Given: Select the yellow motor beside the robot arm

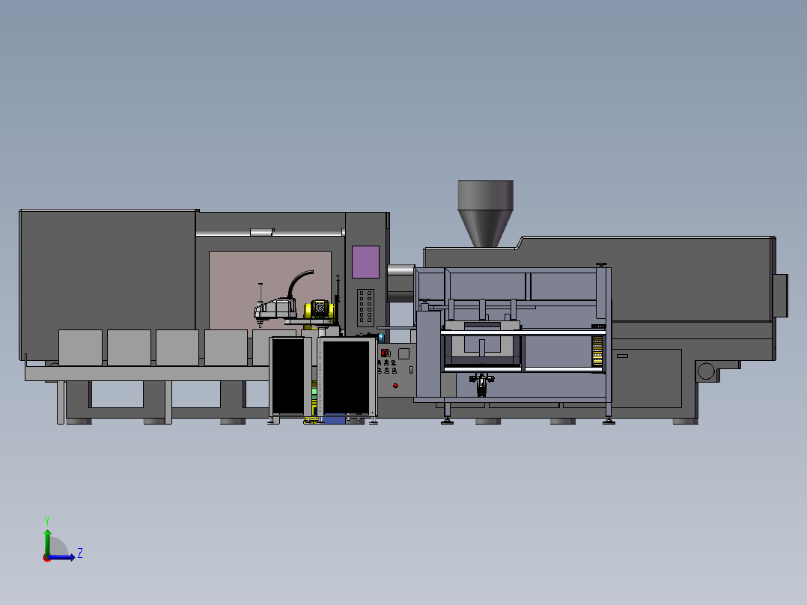Looking at the screenshot, I should 319,310.
